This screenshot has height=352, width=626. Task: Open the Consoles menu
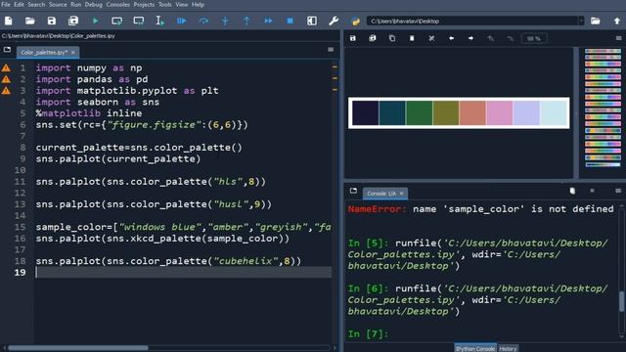pyautogui.click(x=117, y=4)
